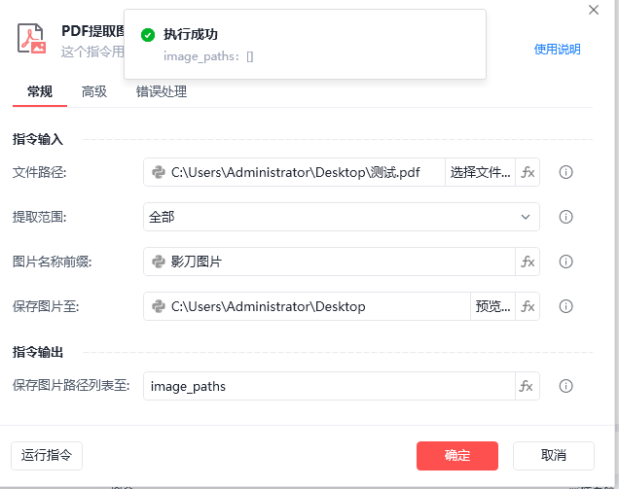The image size is (619, 489).
Task: Toggle Python mode icon in save folder field
Action: click(159, 306)
